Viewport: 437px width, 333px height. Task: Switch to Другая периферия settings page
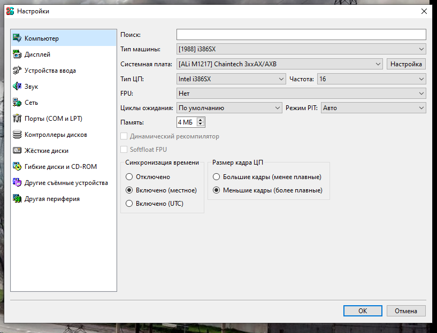click(52, 199)
